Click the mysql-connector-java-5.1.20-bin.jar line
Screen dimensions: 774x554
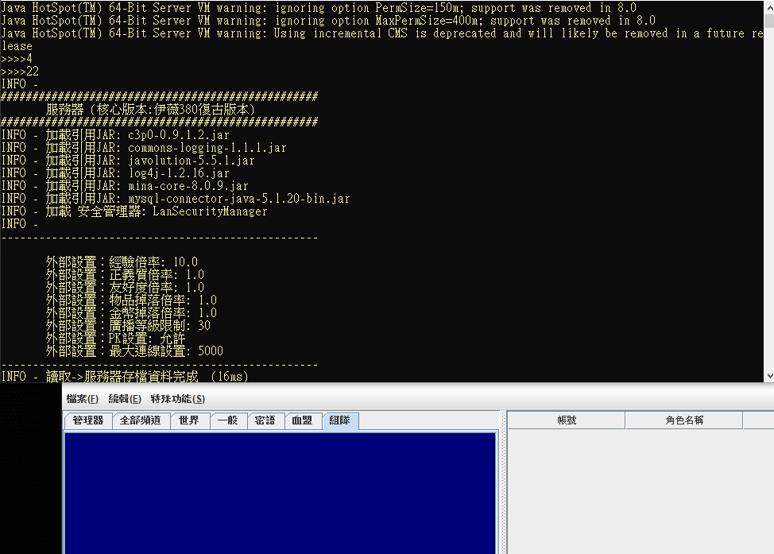click(176, 199)
